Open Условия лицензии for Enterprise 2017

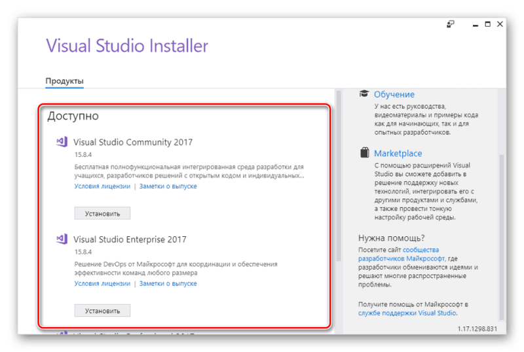click(102, 283)
